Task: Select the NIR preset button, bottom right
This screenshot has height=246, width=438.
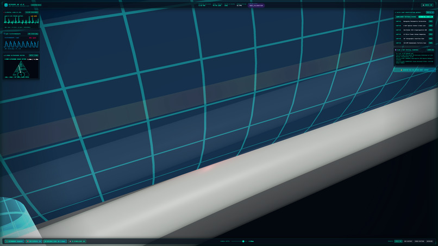Action: point(408,241)
